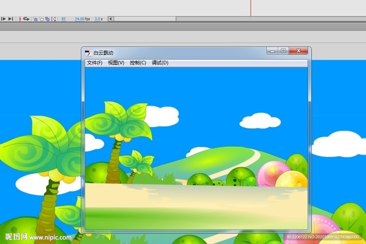This screenshot has height=244, width=366.
Task: Go to the last frame
Action: click(11, 19)
